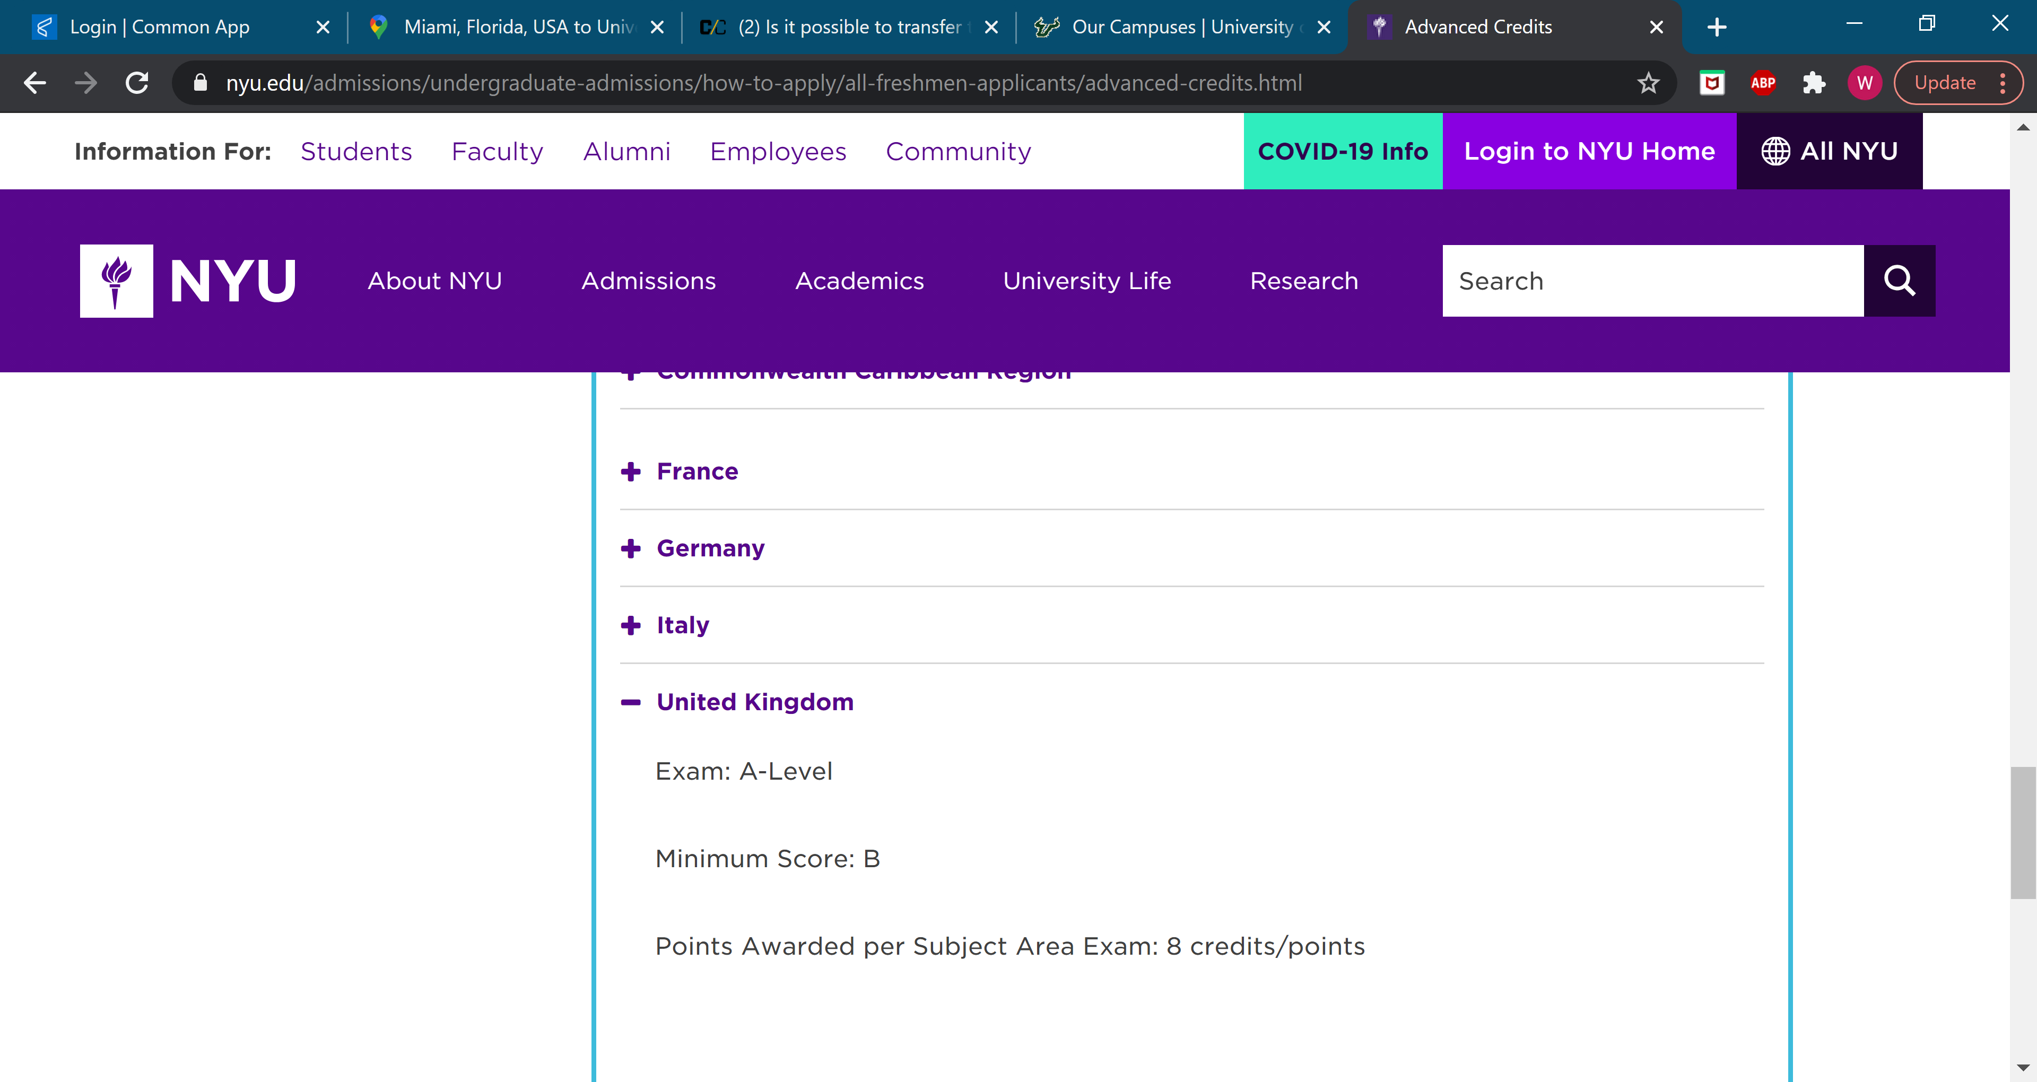
Task: Open the Extensions puzzle piece menu
Action: click(1813, 83)
